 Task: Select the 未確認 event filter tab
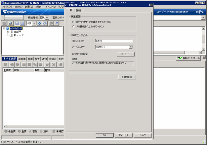coord(52,59)
